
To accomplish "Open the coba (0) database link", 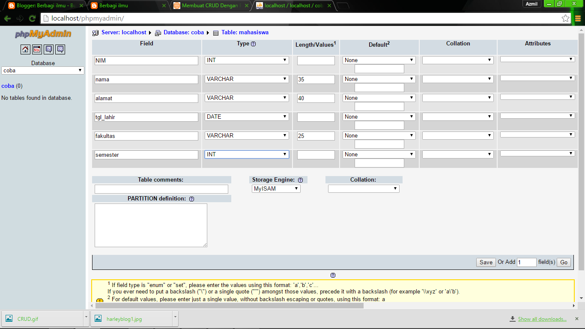I will coord(7,86).
